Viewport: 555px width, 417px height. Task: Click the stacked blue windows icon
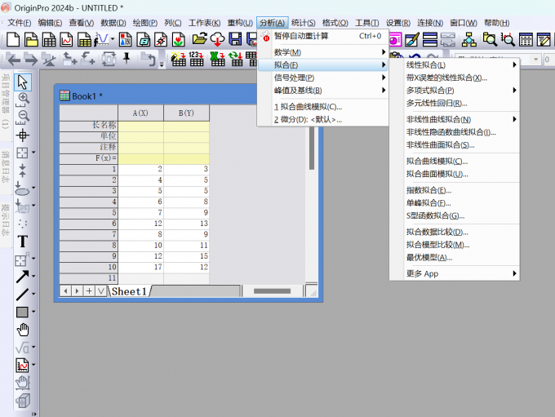tap(430, 39)
